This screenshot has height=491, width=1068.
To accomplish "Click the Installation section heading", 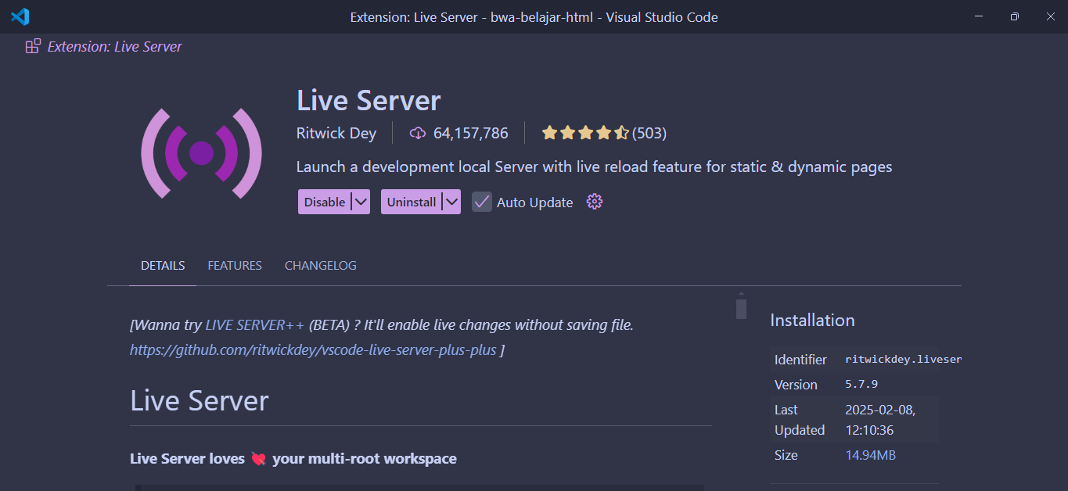I will (812, 320).
